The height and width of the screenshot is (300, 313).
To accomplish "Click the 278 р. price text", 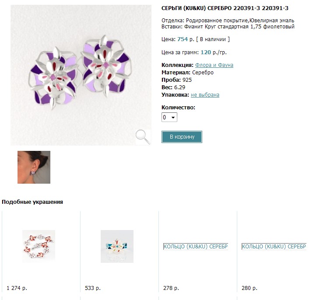I will [171, 288].
